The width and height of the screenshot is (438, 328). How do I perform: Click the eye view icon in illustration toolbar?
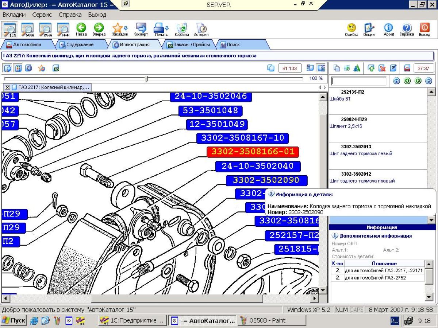click(56, 68)
